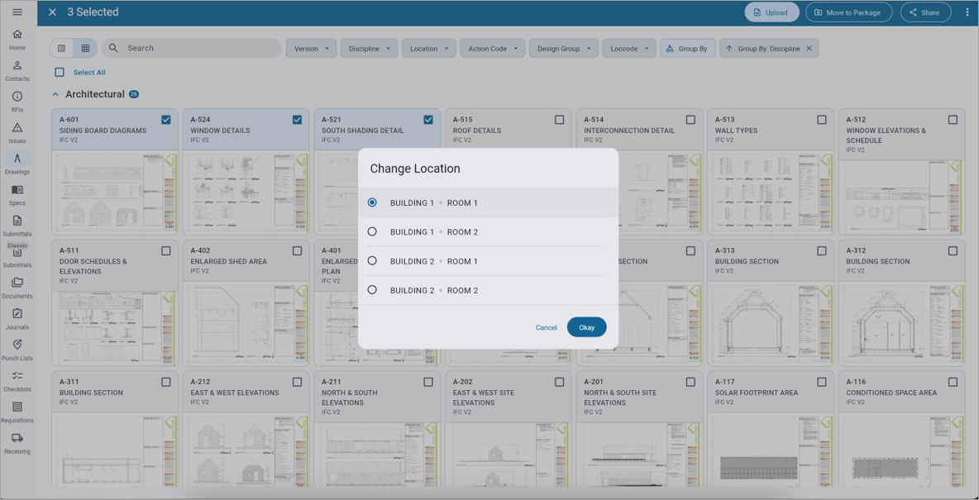Open Journals from the sidebar
979x500 pixels.
[x=17, y=318]
